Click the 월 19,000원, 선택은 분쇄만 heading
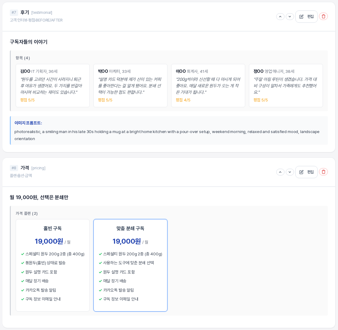This screenshot has height=330, width=338. 39,197
